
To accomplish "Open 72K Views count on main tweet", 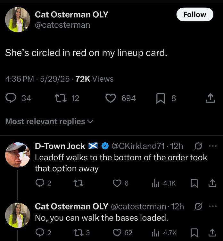I will (x=95, y=79).
